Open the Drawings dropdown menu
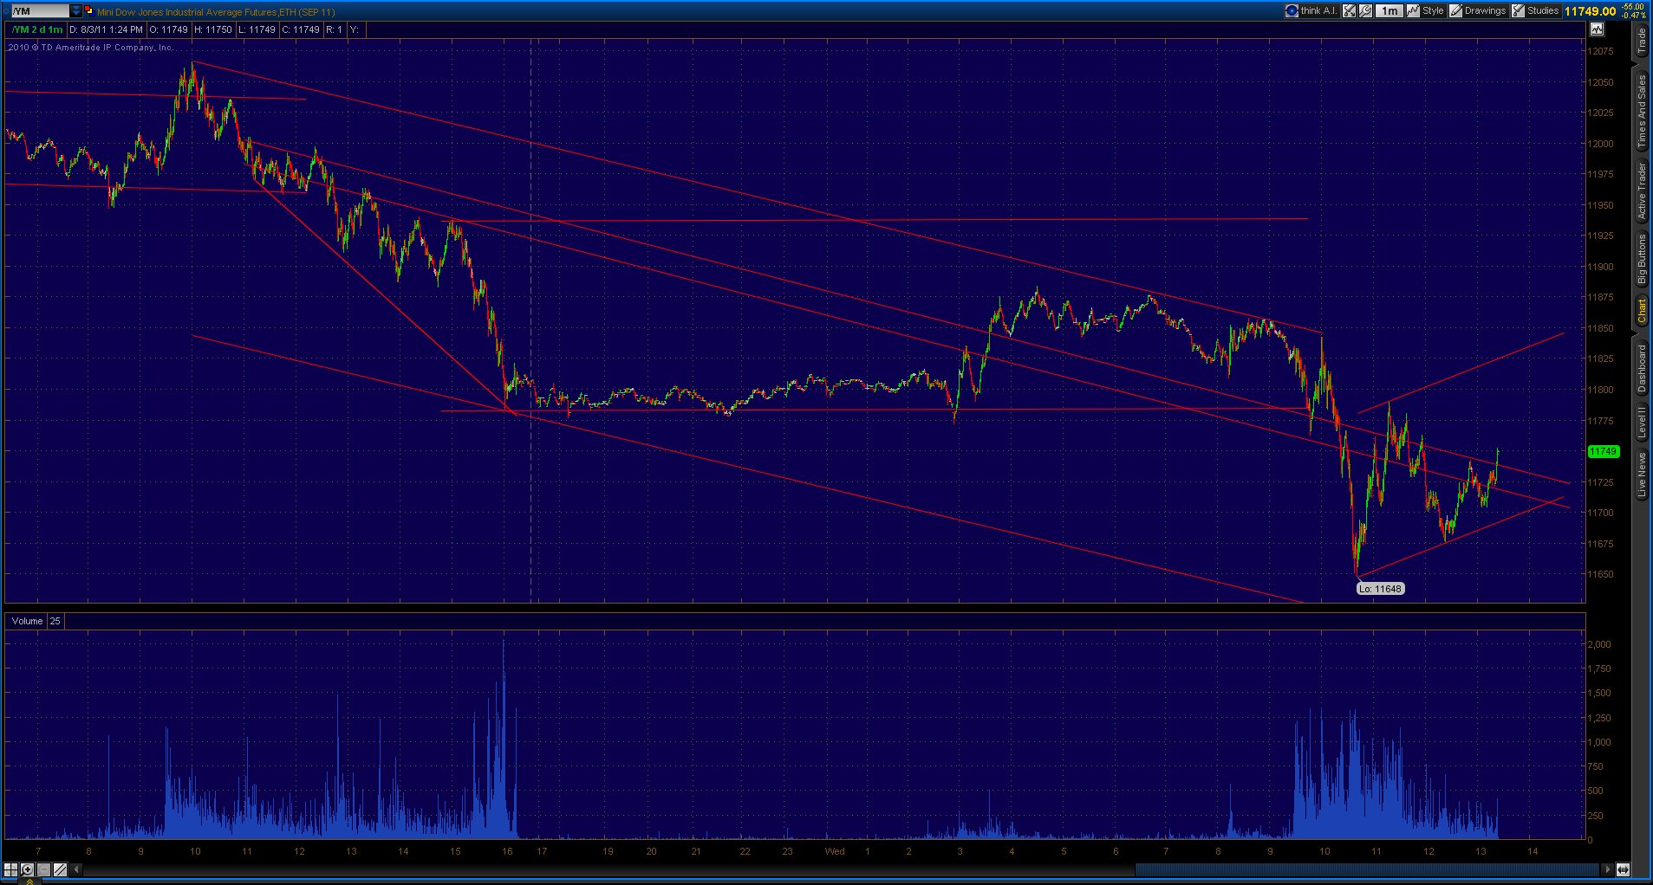Screen dimensions: 1653x885 pyautogui.click(x=1477, y=11)
